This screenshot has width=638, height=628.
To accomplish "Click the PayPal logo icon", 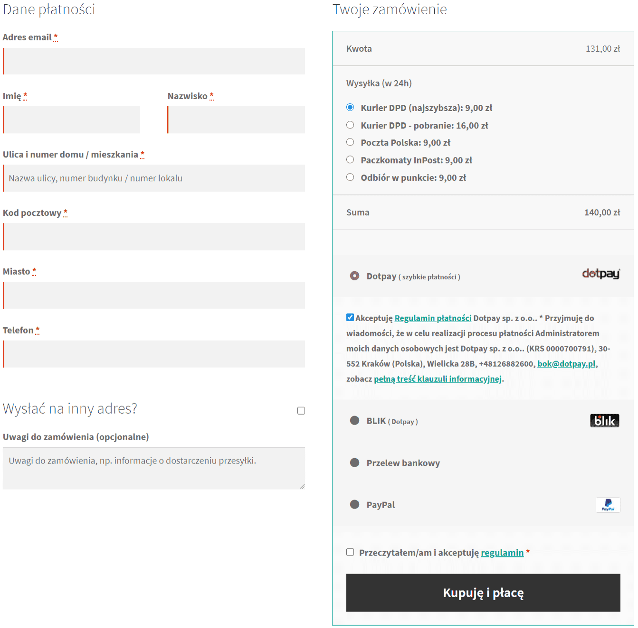I will coord(608,505).
